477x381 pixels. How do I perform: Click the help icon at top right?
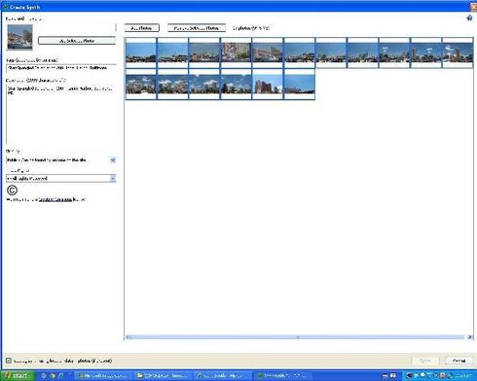469,17
